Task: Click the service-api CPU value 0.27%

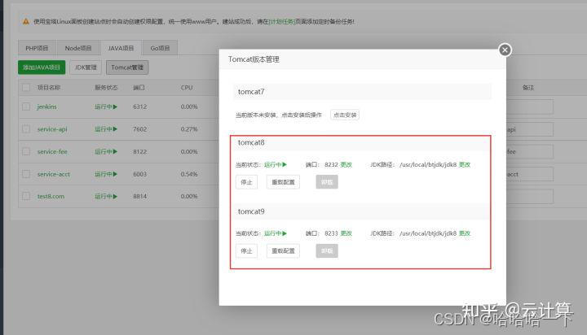Action: pyautogui.click(x=189, y=128)
